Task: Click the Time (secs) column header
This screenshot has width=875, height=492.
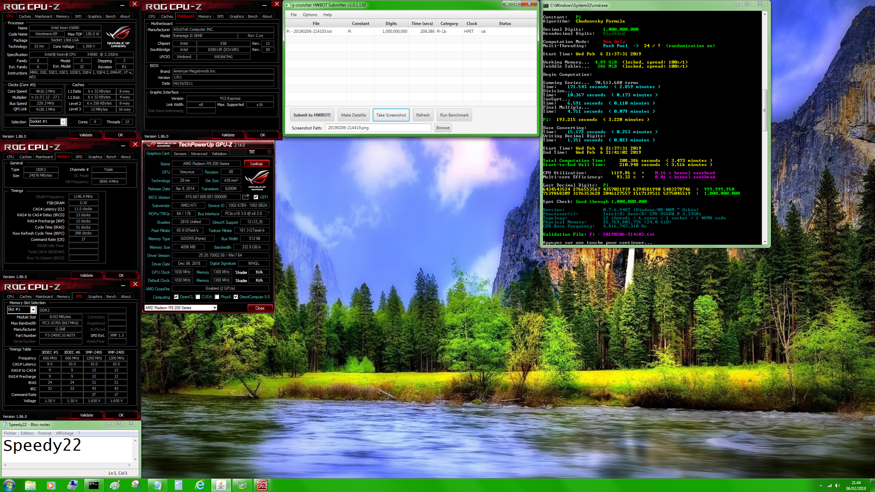Action: (422, 24)
